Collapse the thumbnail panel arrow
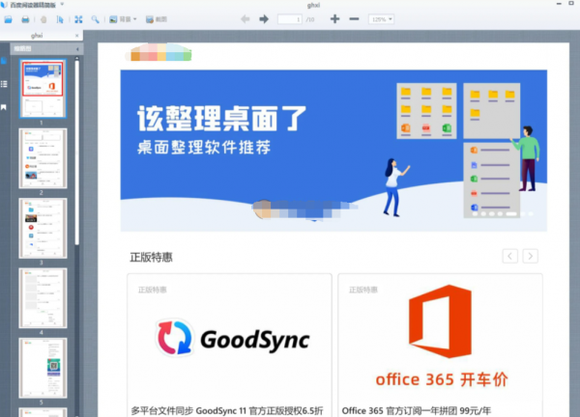Screen dimensions: 580x417 77,49
